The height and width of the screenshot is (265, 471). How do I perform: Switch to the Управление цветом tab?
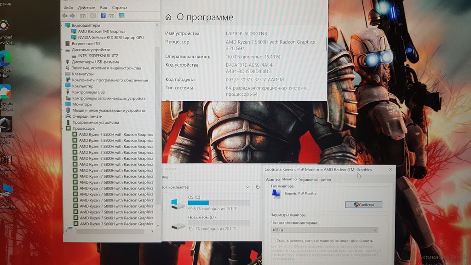(x=315, y=179)
